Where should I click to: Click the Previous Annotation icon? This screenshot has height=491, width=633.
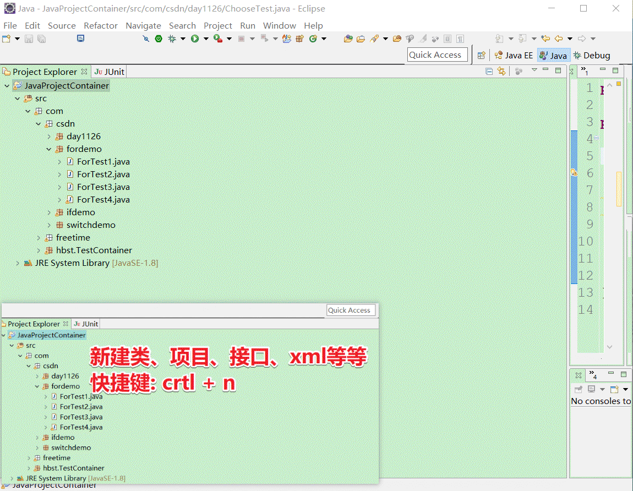[522, 39]
